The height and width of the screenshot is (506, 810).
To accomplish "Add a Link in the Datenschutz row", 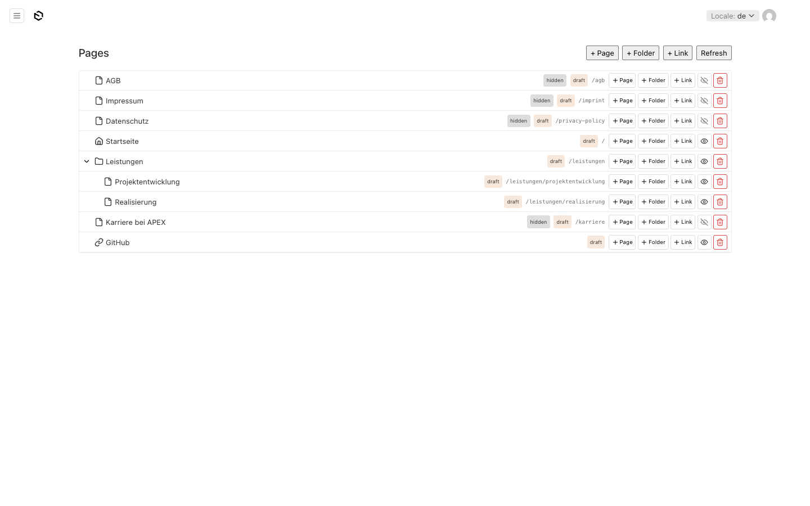I will point(683,121).
